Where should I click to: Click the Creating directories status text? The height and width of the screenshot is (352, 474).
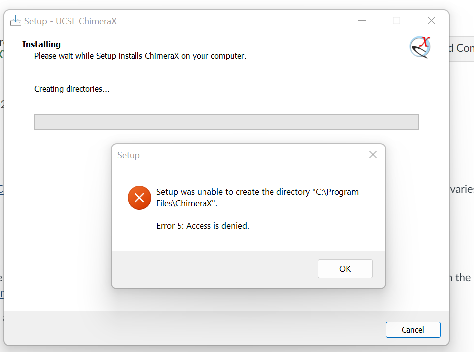point(71,89)
